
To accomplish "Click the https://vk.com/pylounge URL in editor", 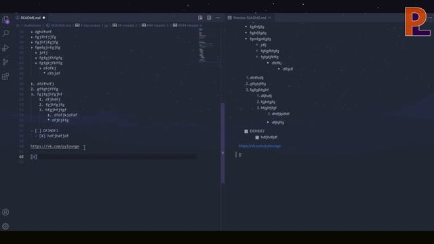I will click(55, 146).
